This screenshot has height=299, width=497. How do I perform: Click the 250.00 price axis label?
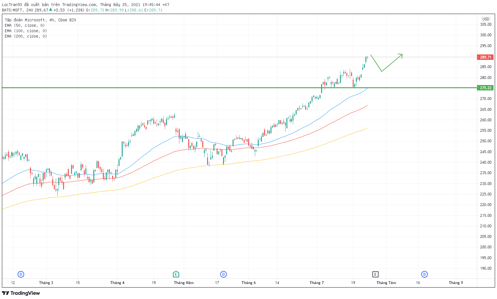[486, 141]
